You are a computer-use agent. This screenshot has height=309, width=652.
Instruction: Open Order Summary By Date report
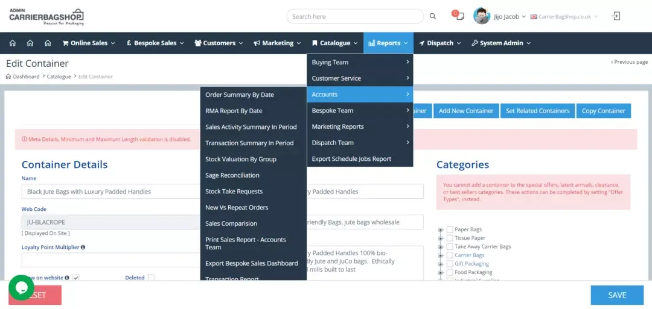(x=253, y=95)
